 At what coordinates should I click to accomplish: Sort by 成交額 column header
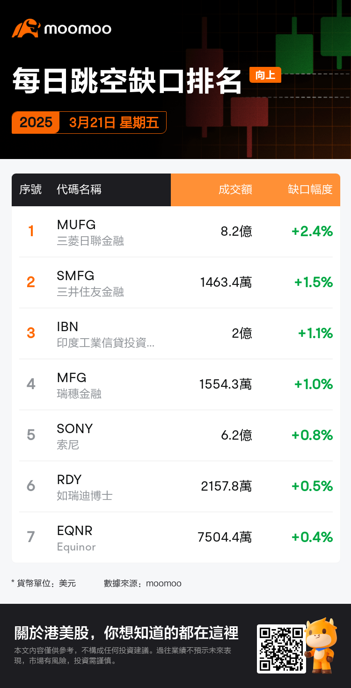coord(235,189)
